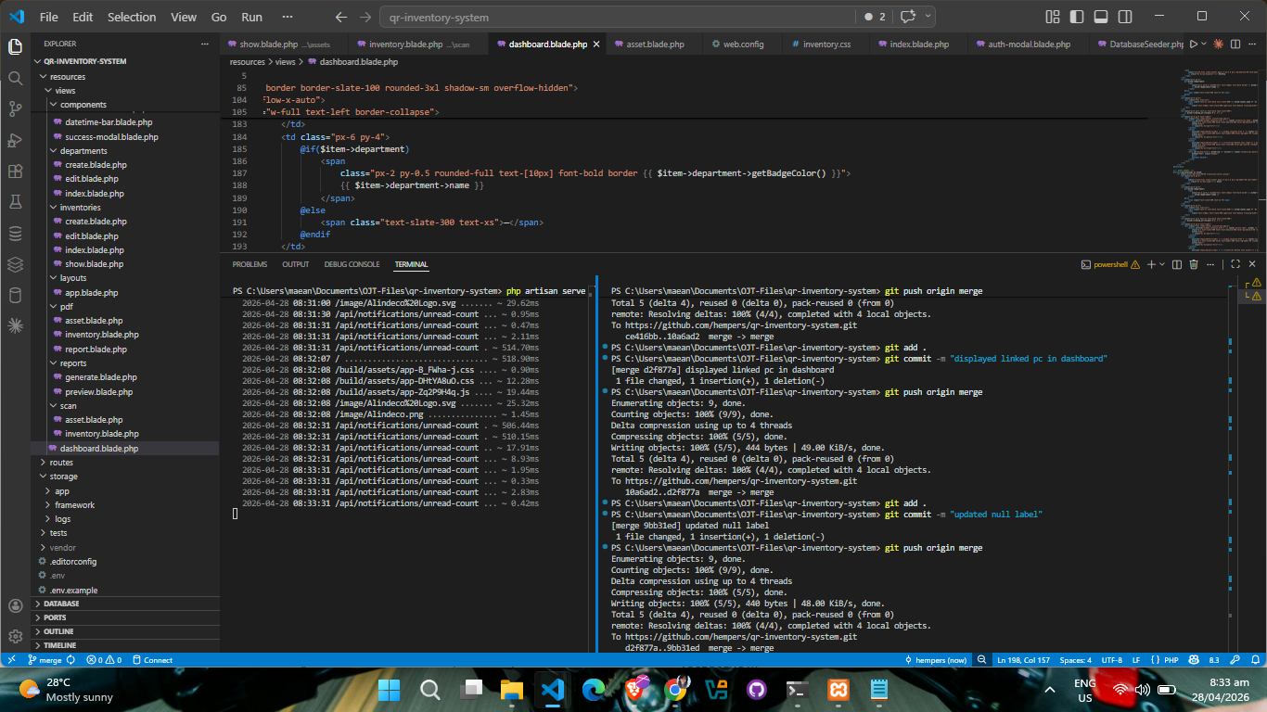Viewport: 1267px width, 712px height.
Task: Switch to the web.config editor tab
Action: point(743,44)
